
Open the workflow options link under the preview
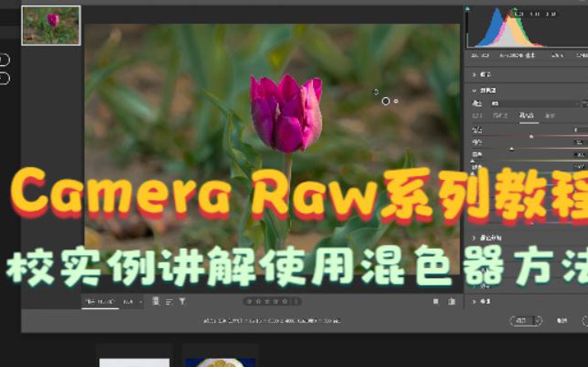272,321
